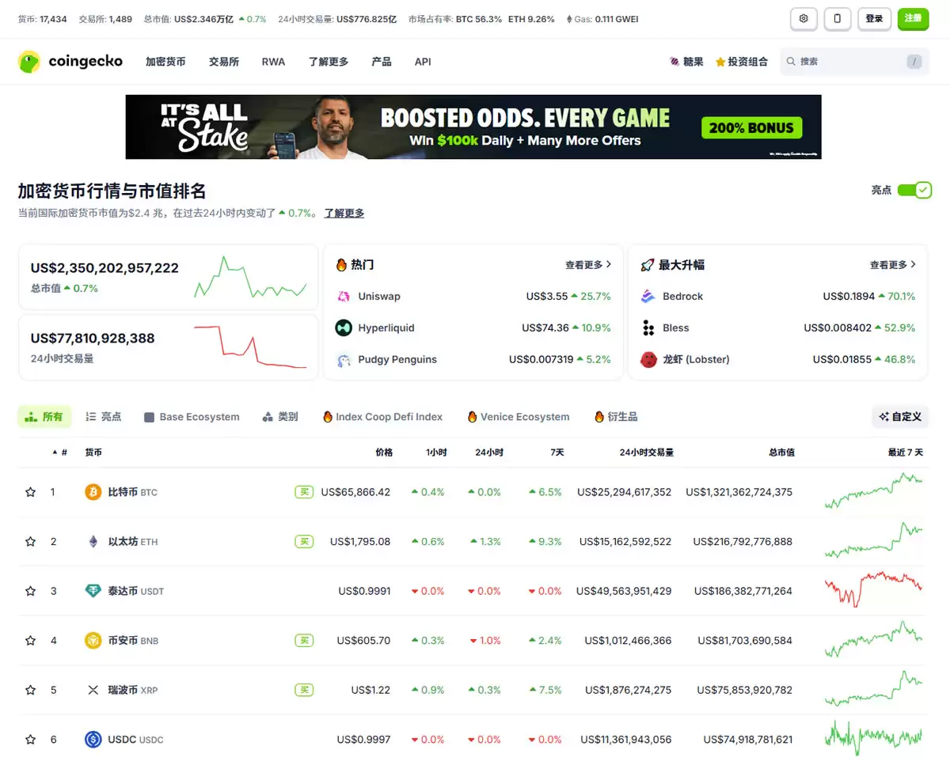The image size is (950, 761).
Task: Toggle the 亮点 highlights switch
Action: click(x=914, y=190)
